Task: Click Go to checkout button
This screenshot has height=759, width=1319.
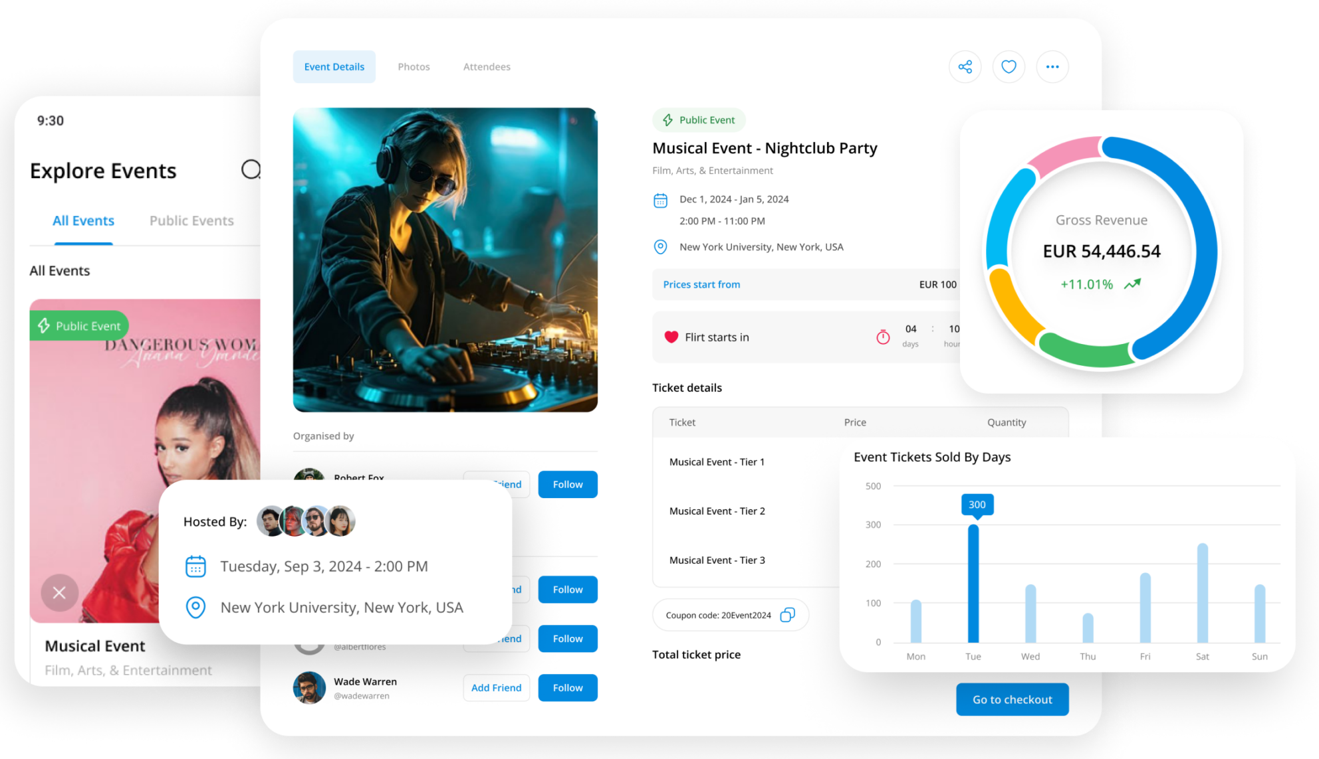Action: [1012, 699]
